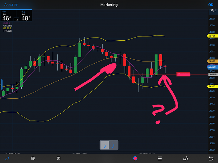The height and width of the screenshot is (163, 218).
Task: Tap the BB 20,2 indicator label
Action: pos(7,28)
